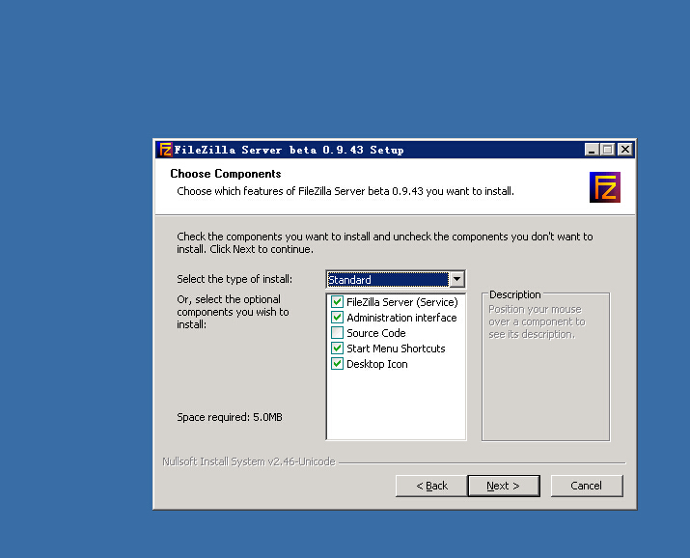
Task: Uncheck Start Menu Shortcuts component
Action: coord(337,349)
